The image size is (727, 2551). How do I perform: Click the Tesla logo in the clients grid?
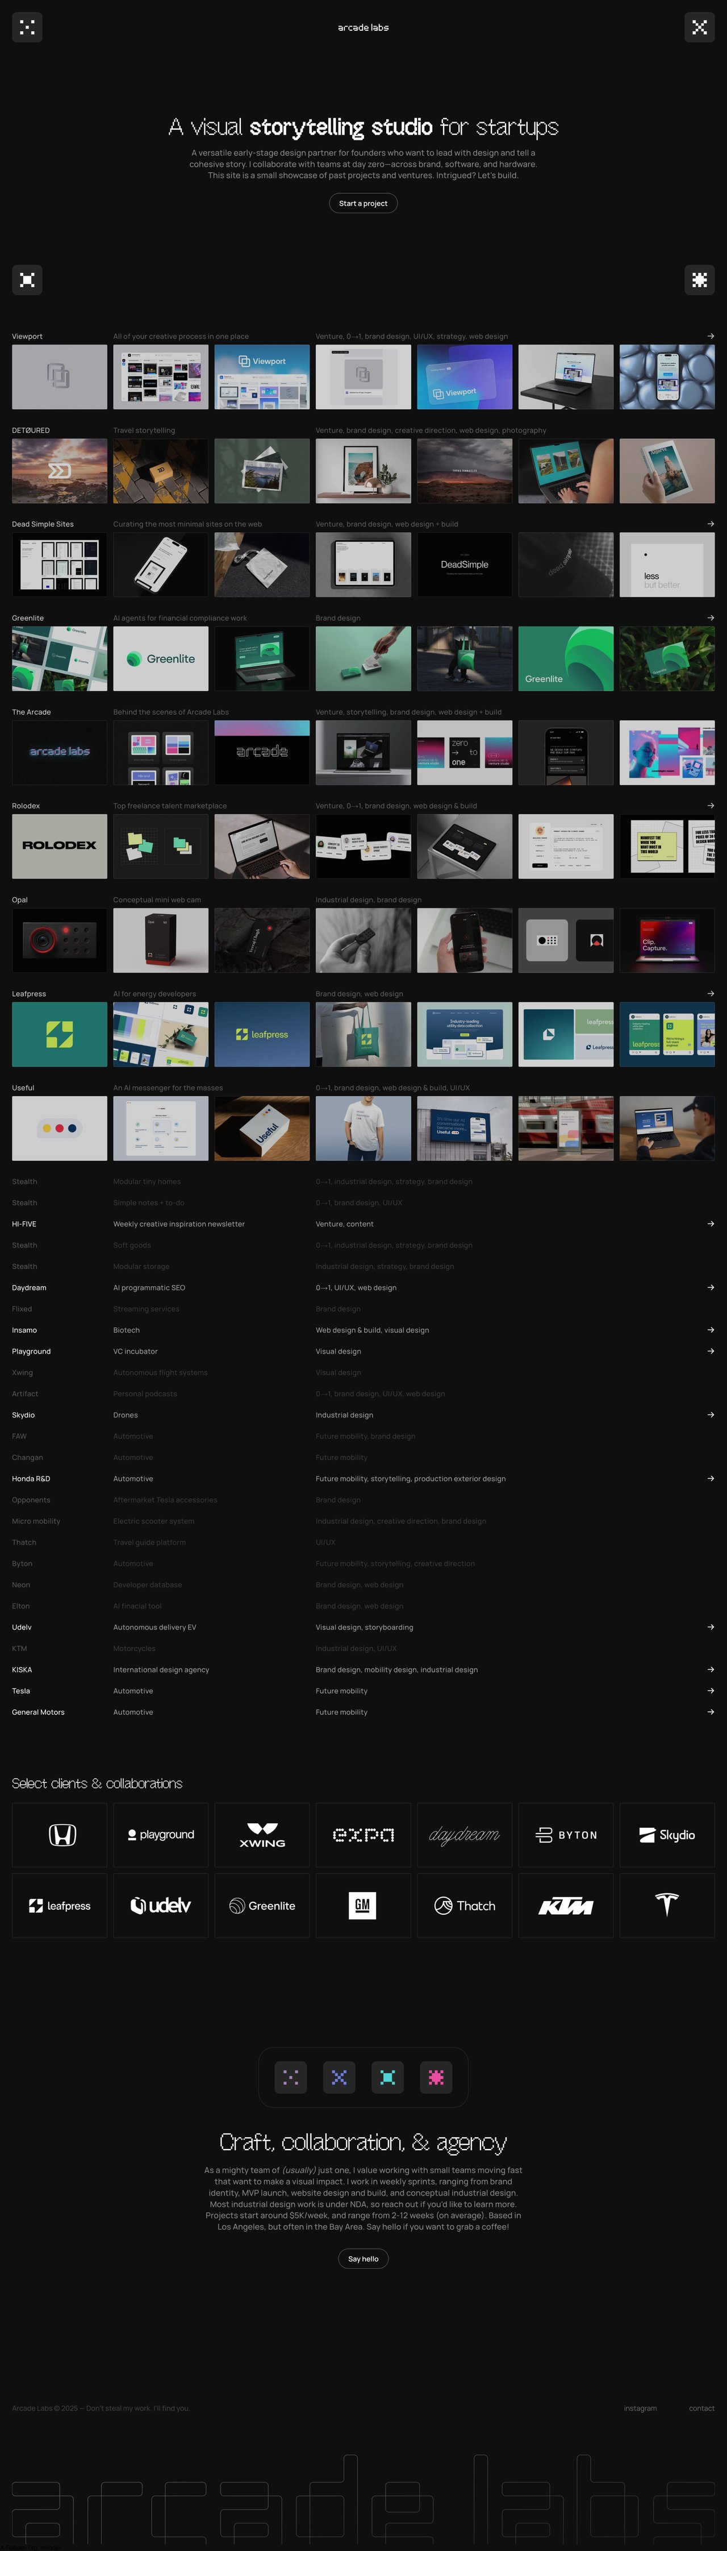click(667, 1905)
